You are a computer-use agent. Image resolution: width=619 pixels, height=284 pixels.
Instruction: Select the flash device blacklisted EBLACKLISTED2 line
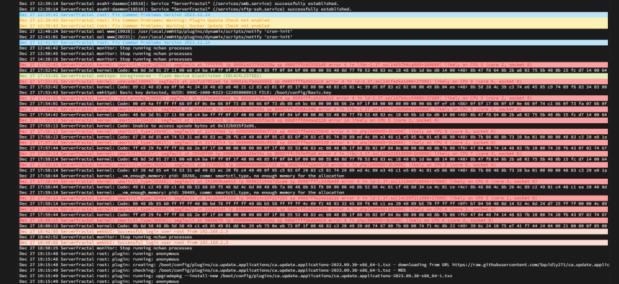[x=313, y=75]
